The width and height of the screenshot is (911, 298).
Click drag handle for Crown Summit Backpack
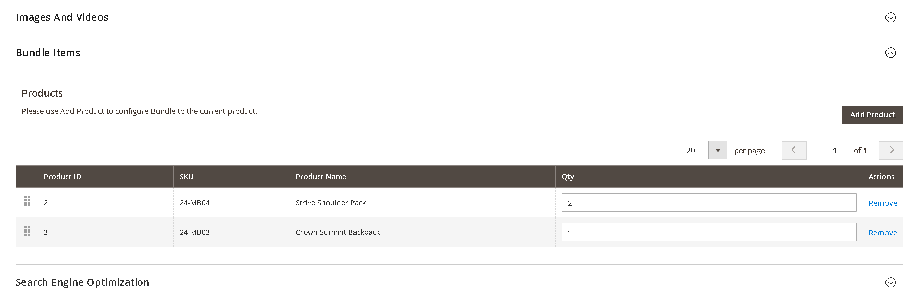27,232
